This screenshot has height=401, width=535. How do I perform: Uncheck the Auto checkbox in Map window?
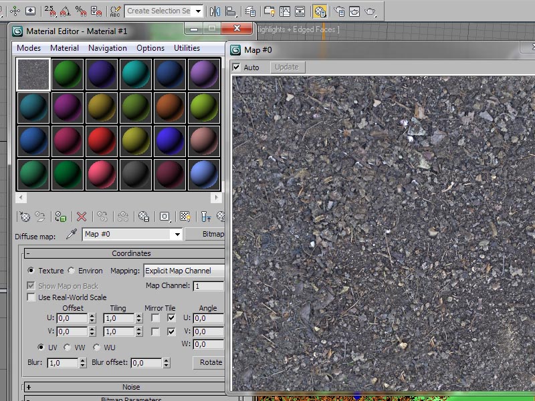pyautogui.click(x=236, y=68)
